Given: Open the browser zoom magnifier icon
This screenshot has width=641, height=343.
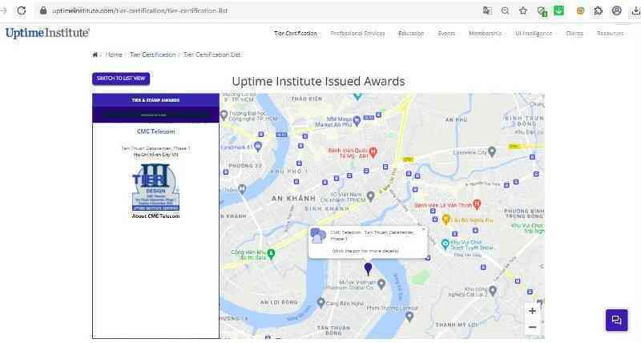Looking at the screenshot, I should click(x=505, y=11).
